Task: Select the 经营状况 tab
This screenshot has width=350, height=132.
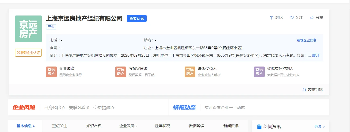Action: pyautogui.click(x=162, y=126)
